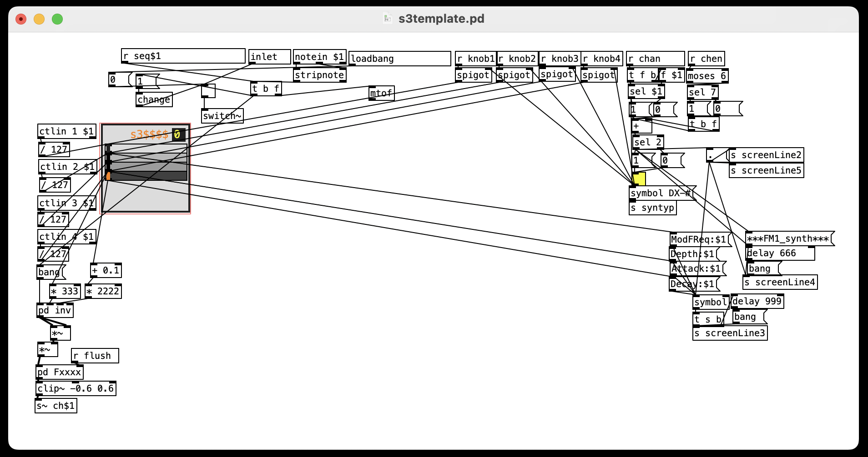Select the 'stripnote' object
This screenshot has height=457, width=868.
[x=319, y=75]
